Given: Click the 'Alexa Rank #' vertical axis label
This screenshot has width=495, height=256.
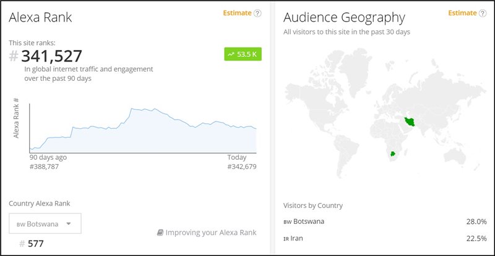Looking at the screenshot, I should coord(16,118).
